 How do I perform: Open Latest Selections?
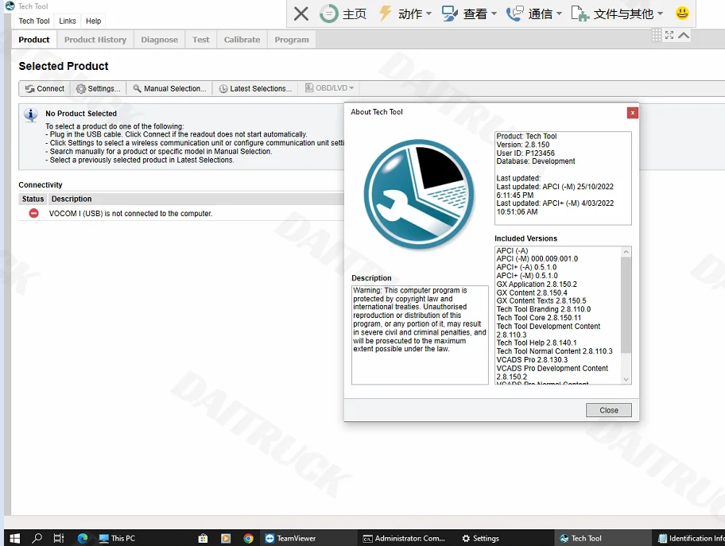[256, 88]
